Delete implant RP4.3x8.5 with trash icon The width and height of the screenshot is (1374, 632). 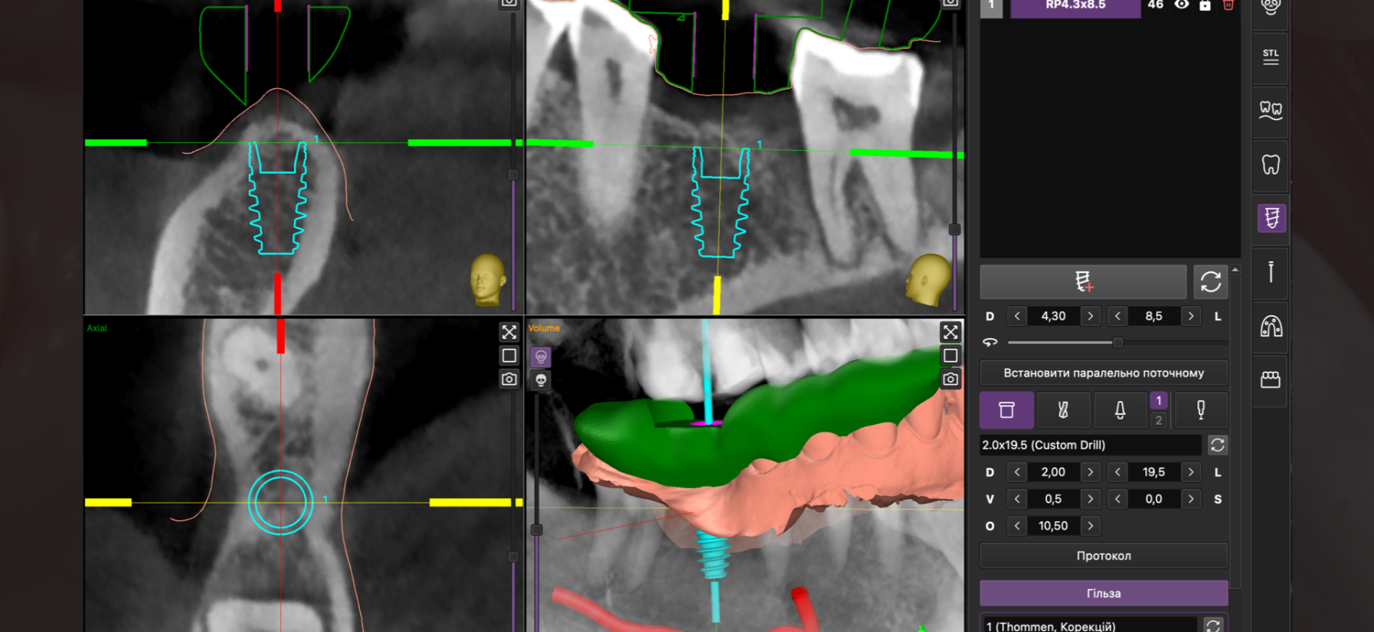click(x=1228, y=5)
